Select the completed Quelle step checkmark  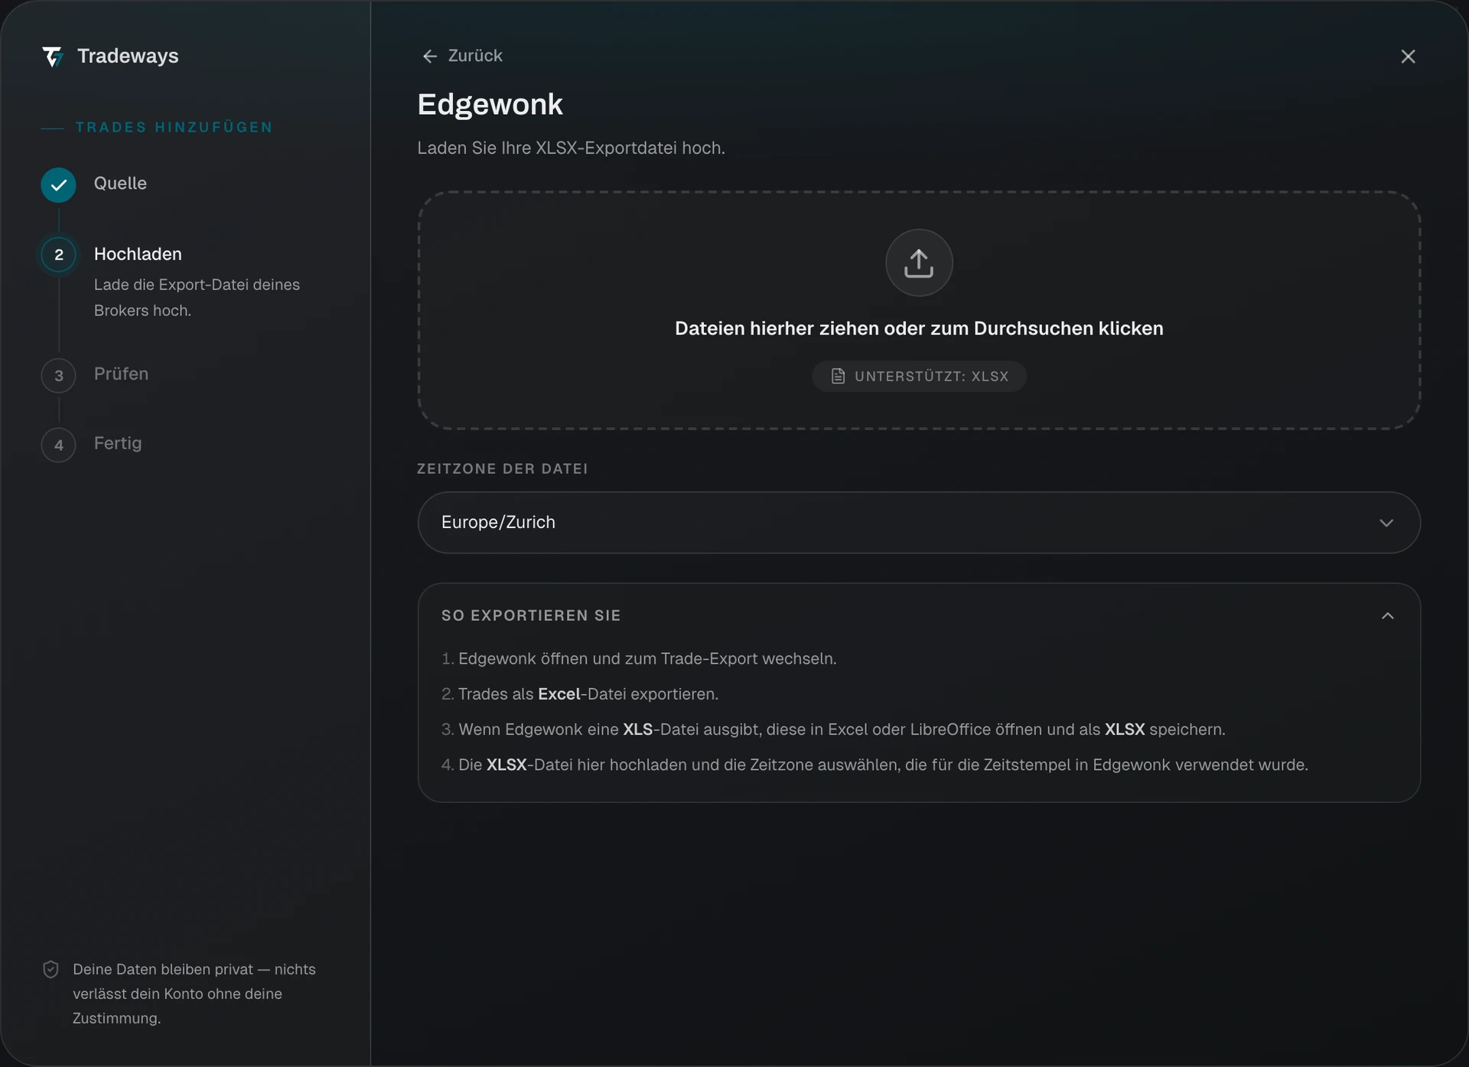[58, 184]
